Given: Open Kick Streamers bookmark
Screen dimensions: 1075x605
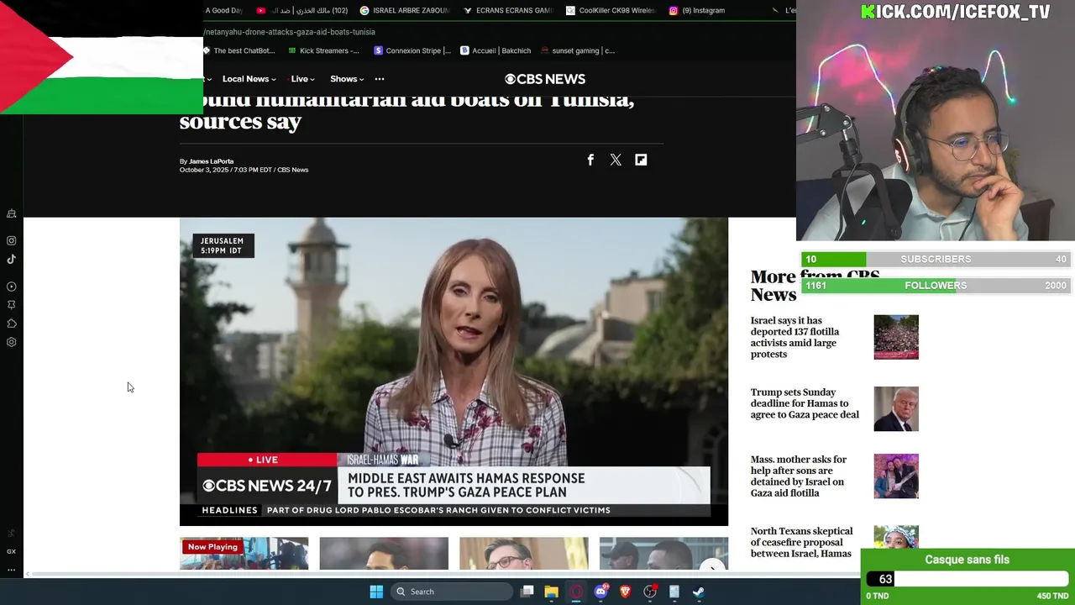Looking at the screenshot, I should [323, 50].
